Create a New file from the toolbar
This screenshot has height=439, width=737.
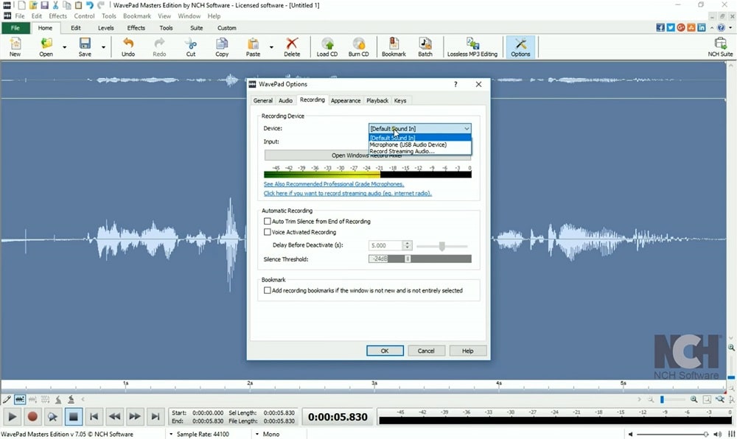click(15, 47)
